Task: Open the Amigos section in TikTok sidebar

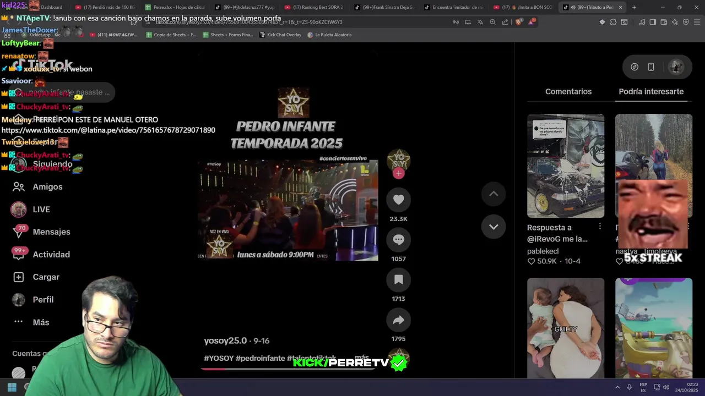Action: [37, 187]
